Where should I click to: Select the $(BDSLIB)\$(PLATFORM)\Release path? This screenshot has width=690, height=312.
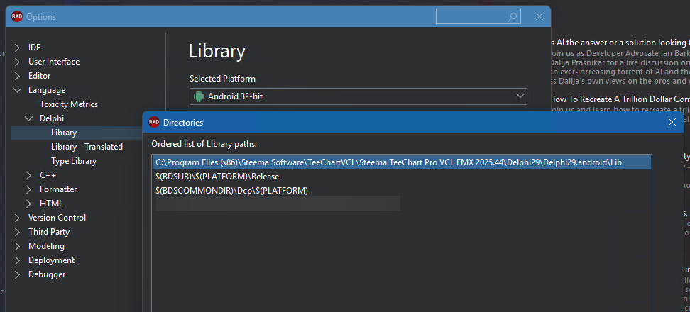[x=217, y=177]
